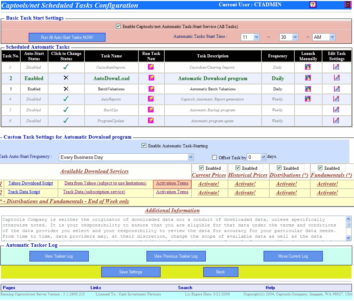This screenshot has height=301, width=354.
Task: Click the help question mark icon
Action: point(313,5)
